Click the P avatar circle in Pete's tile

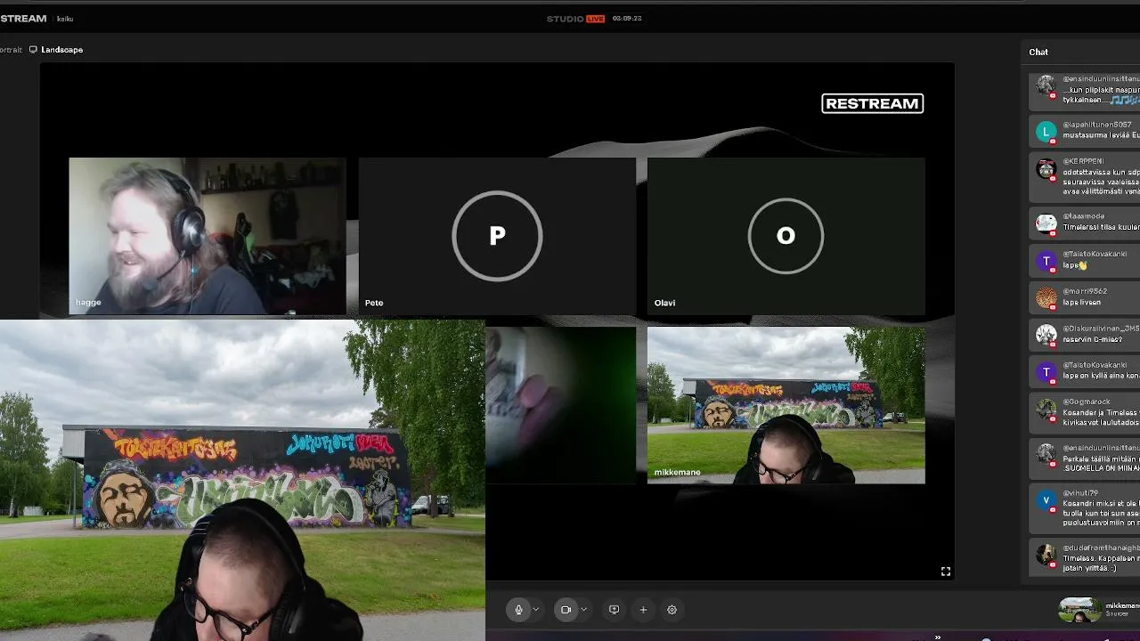497,236
